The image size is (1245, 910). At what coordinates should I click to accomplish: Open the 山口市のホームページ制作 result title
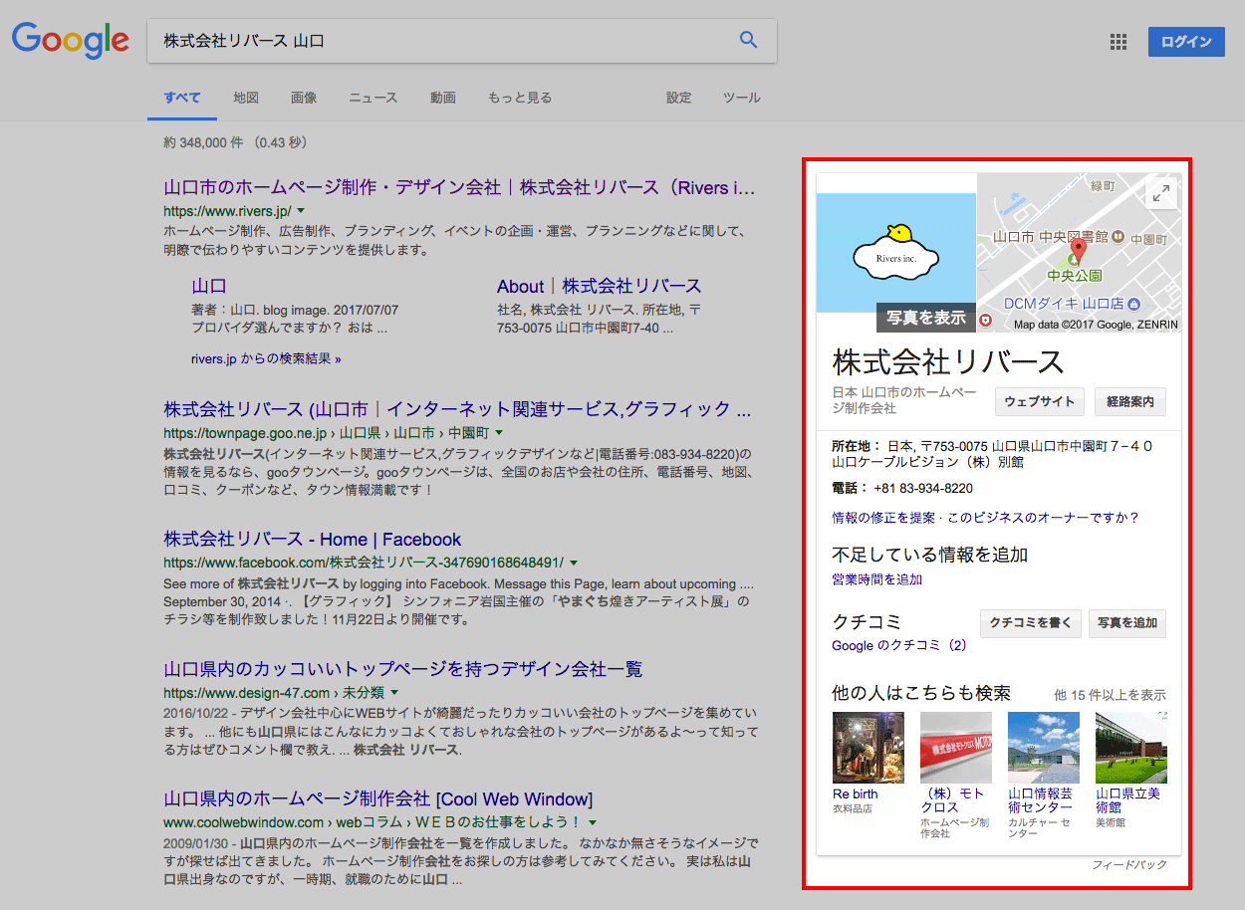[x=459, y=187]
